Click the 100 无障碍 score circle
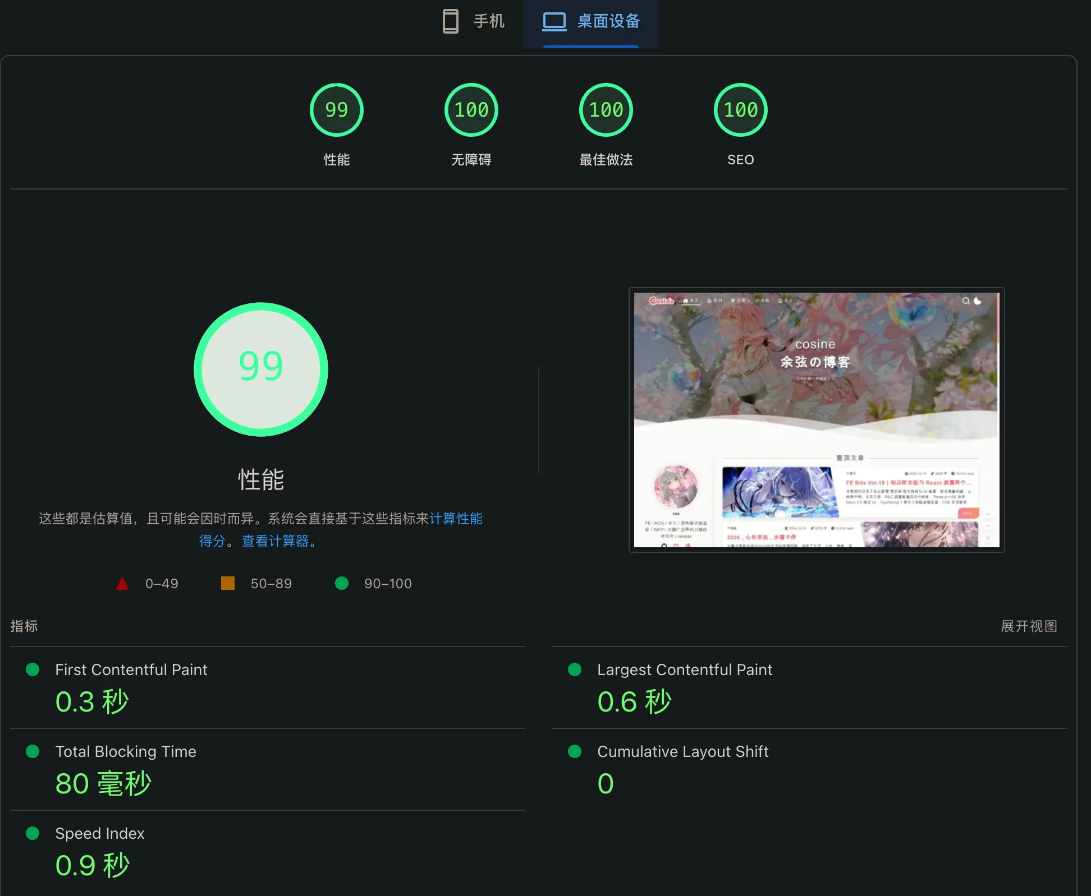Image resolution: width=1091 pixels, height=896 pixels. (471, 110)
